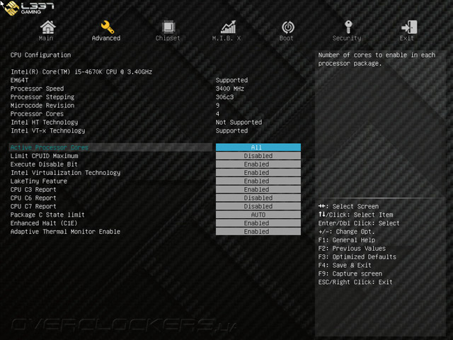Image resolution: width=453 pixels, height=340 pixels.
Task: Change CPU C6 Report Disabled value
Action: [258, 198]
